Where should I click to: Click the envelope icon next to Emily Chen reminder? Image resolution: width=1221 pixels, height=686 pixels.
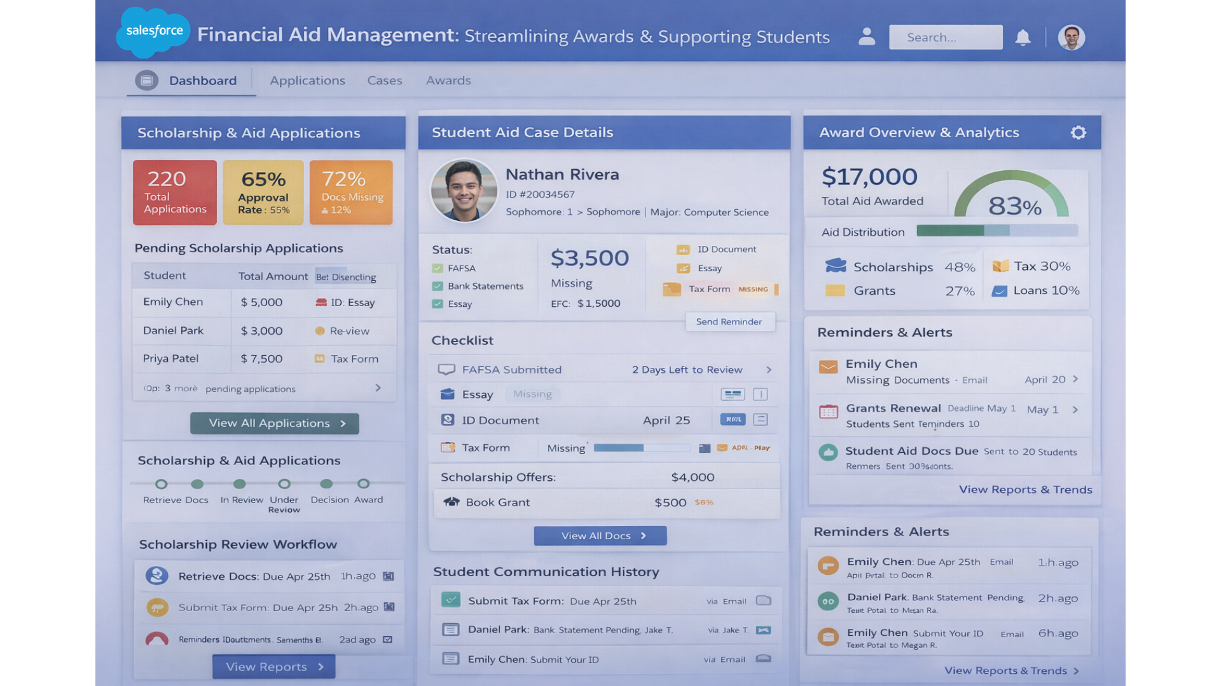coord(828,366)
